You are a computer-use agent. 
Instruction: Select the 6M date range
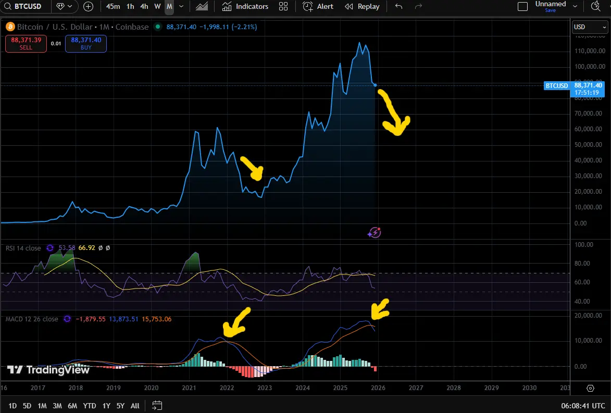tap(72, 406)
